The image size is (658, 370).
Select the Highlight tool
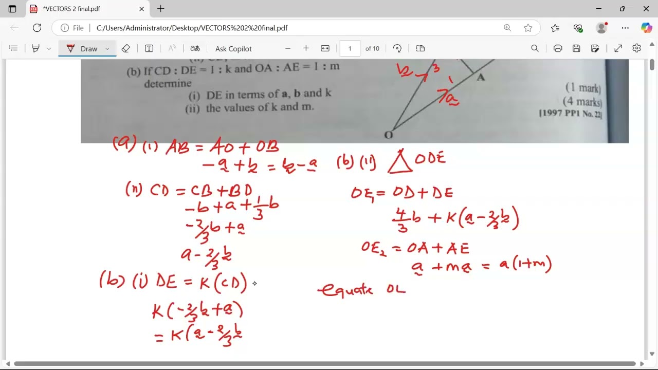35,48
